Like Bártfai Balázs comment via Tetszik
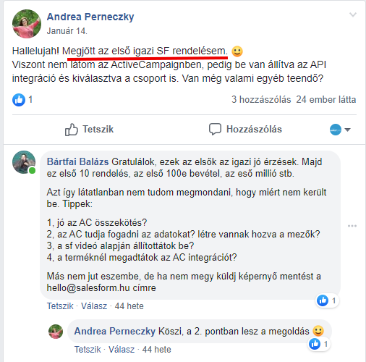366x362 pixels. coord(60,306)
